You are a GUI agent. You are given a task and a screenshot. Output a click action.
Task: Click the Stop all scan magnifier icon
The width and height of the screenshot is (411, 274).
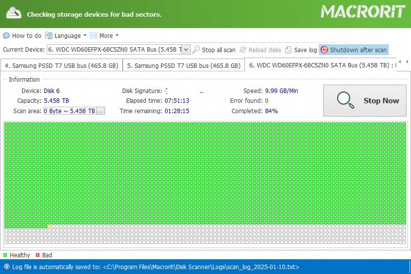pos(196,50)
